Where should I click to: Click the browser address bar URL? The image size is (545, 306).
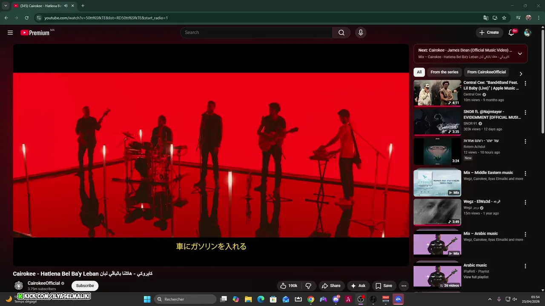pyautogui.click(x=106, y=18)
